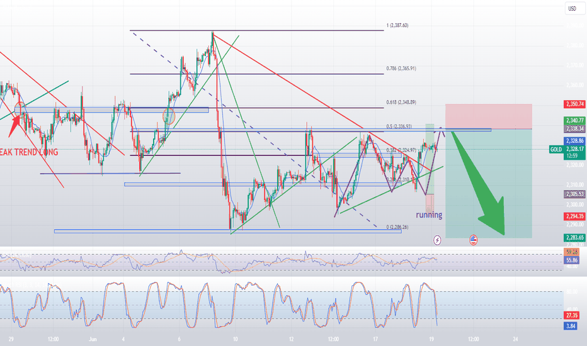Click the green 2,283.65 target price label
The height and width of the screenshot is (346, 587).
coord(574,238)
